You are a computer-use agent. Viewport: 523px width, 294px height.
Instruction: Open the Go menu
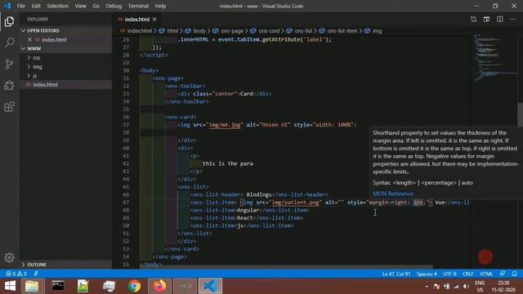click(x=96, y=6)
